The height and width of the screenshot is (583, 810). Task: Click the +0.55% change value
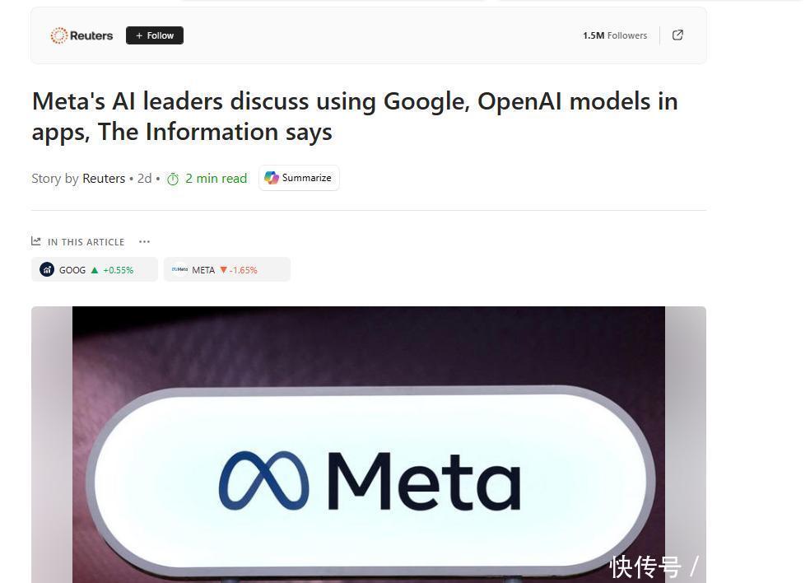(119, 270)
